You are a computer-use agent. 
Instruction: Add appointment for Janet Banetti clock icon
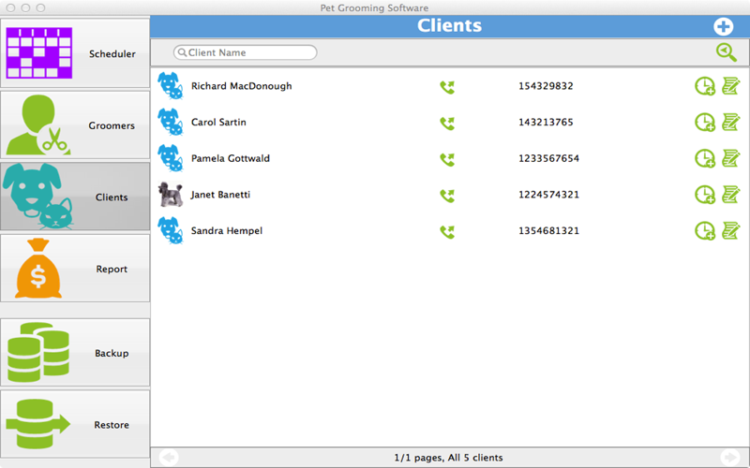(705, 195)
